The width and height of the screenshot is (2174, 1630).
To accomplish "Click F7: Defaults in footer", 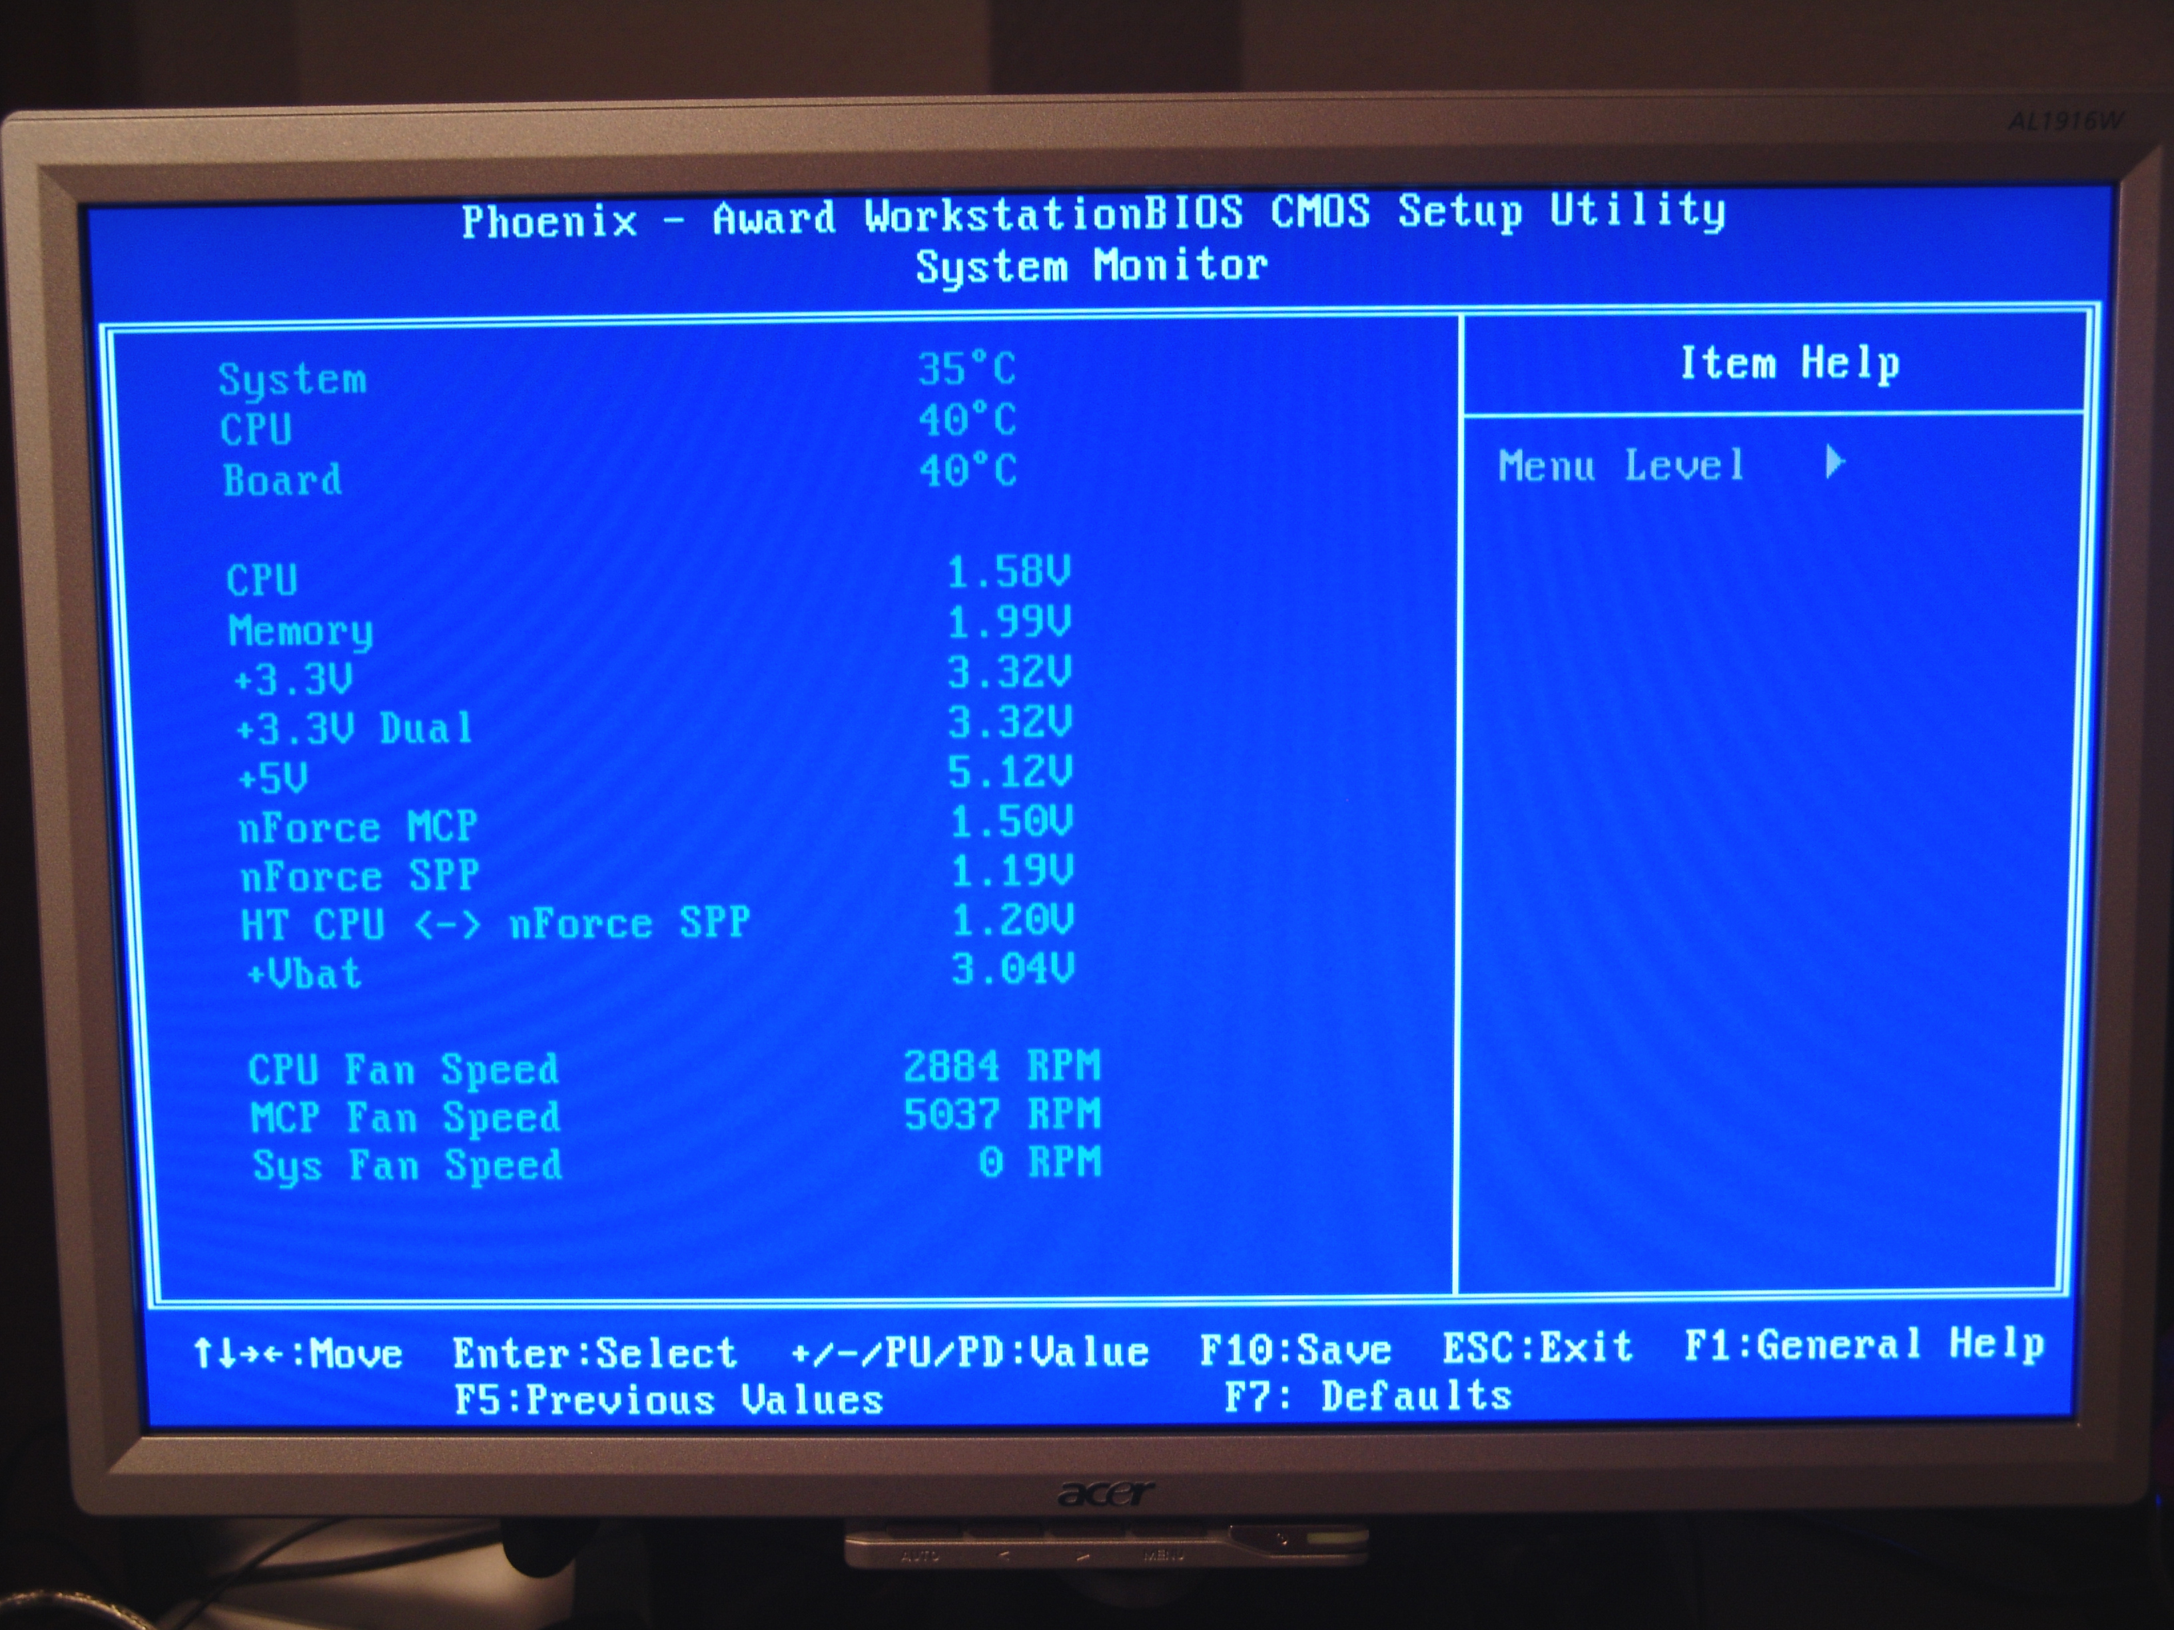I will click(x=1367, y=1396).
